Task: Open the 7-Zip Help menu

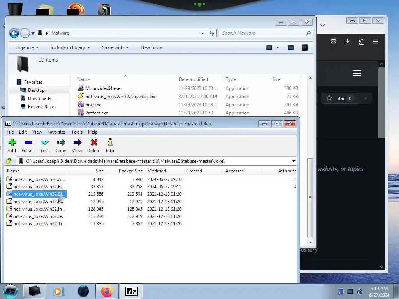Action: click(93, 132)
